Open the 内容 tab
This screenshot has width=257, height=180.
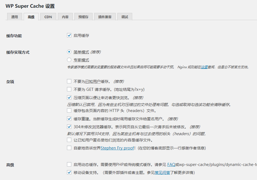point(65,17)
